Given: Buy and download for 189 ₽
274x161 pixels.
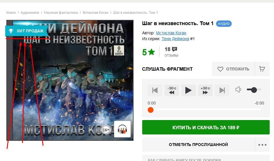Looking at the screenshot, I should (x=206, y=127).
